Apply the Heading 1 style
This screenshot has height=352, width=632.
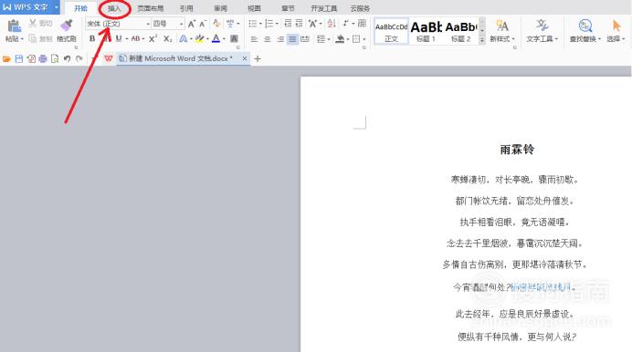[x=426, y=31]
